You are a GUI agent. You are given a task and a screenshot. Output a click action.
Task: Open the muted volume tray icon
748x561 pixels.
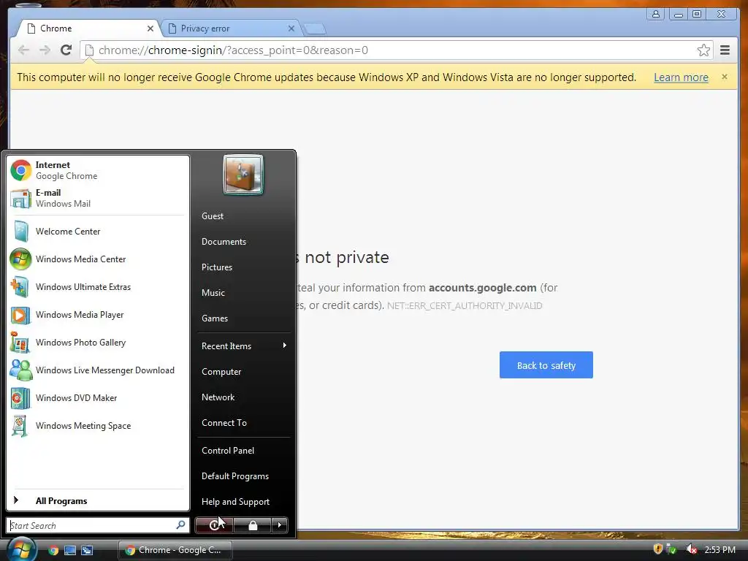pyautogui.click(x=691, y=549)
